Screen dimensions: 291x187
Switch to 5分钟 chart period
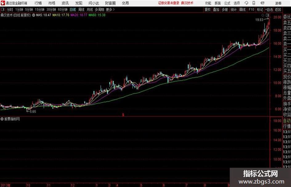tap(29, 10)
